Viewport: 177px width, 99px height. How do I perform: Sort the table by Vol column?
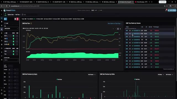tap(142, 27)
